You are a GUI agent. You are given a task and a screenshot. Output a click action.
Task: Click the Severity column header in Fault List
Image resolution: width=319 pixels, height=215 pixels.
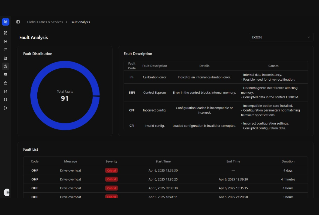(x=112, y=161)
